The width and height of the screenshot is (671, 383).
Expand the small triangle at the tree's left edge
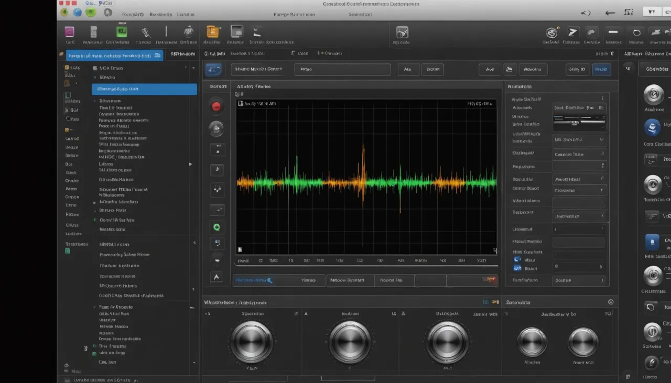[x=95, y=202]
